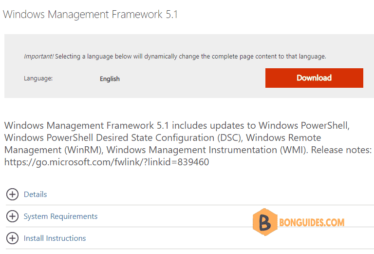
Task: Click the orange hexagon B logo
Action: [x=265, y=222]
